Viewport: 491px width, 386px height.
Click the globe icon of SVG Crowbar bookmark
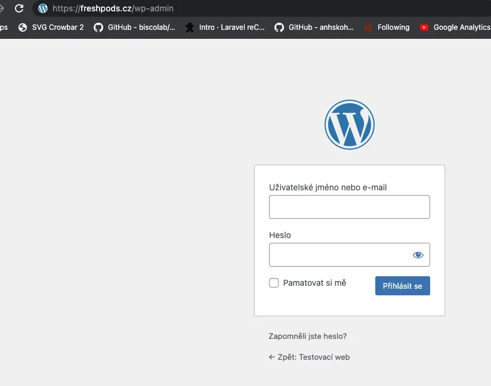tap(23, 27)
